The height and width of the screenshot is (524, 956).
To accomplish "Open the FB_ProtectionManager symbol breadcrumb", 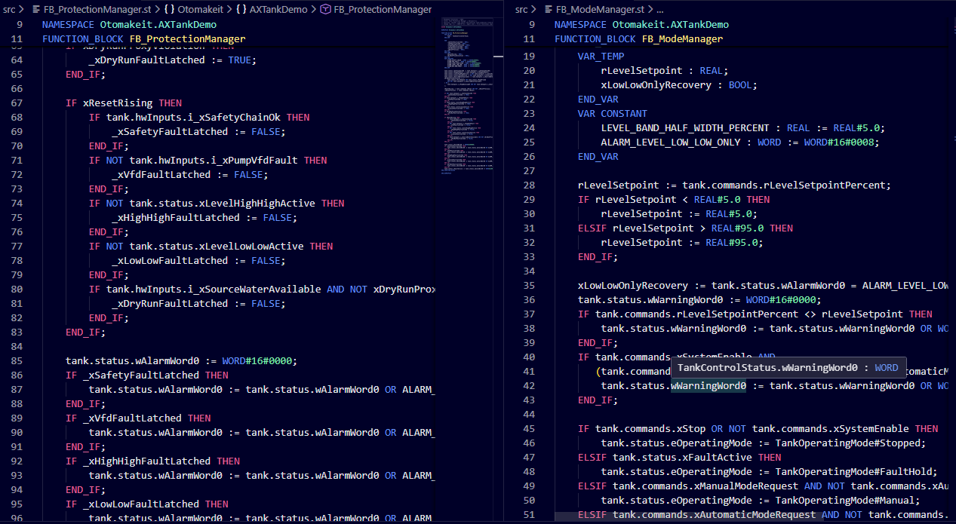I will (383, 10).
